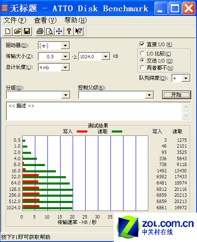Click the Save floppy disk icon
The image size is (197, 242).
tap(27, 31)
